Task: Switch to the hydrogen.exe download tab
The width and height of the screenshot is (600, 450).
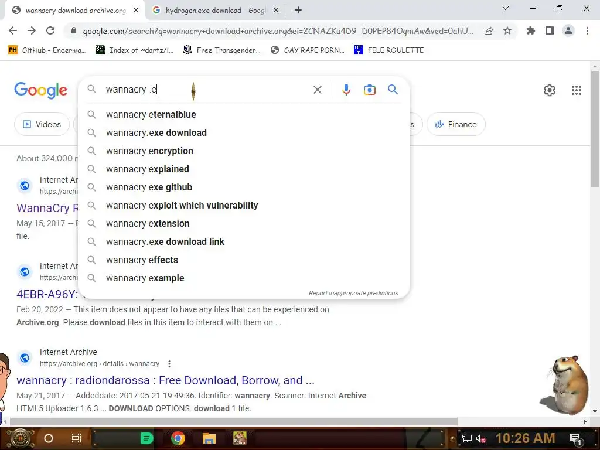Action: click(x=214, y=11)
